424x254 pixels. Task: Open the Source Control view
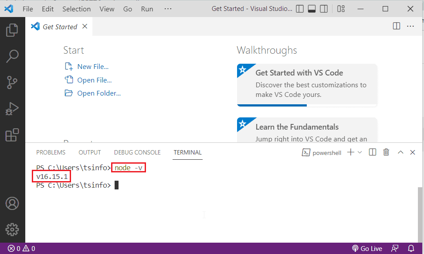coord(12,82)
